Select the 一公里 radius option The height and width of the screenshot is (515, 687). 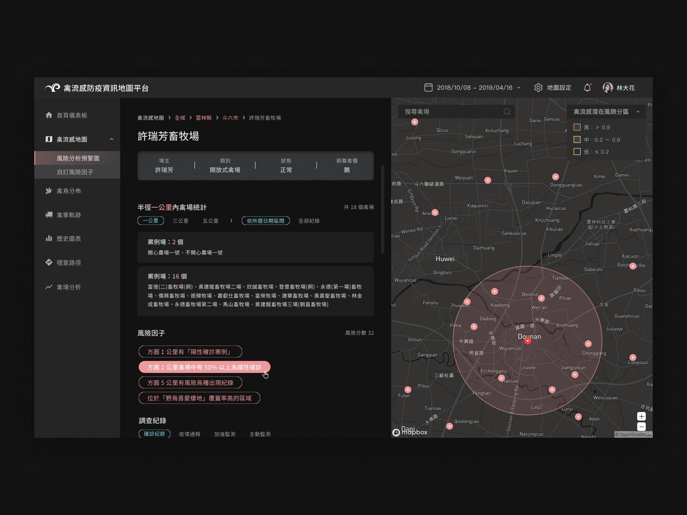pyautogui.click(x=151, y=221)
